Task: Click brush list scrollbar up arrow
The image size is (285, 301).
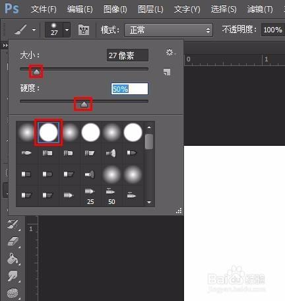Action: click(x=149, y=127)
